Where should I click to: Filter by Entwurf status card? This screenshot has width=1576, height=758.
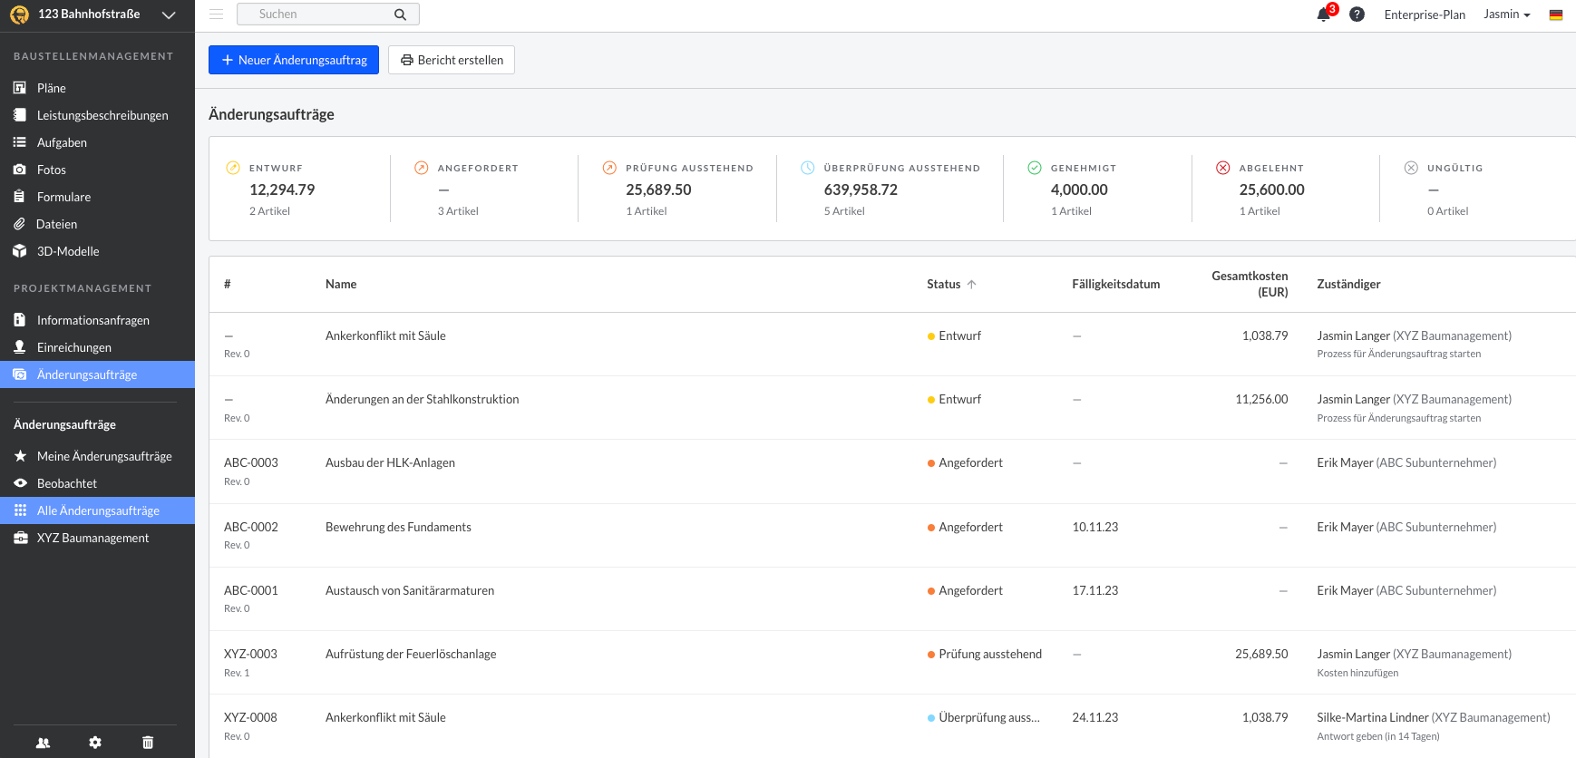pos(299,189)
